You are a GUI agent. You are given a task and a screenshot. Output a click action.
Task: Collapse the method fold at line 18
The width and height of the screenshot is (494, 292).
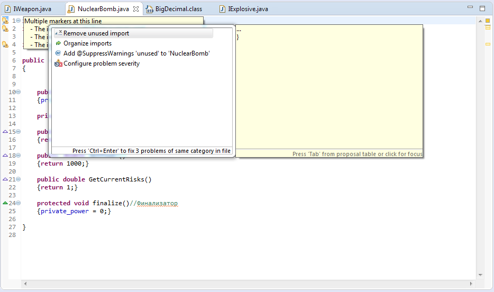tap(19, 156)
